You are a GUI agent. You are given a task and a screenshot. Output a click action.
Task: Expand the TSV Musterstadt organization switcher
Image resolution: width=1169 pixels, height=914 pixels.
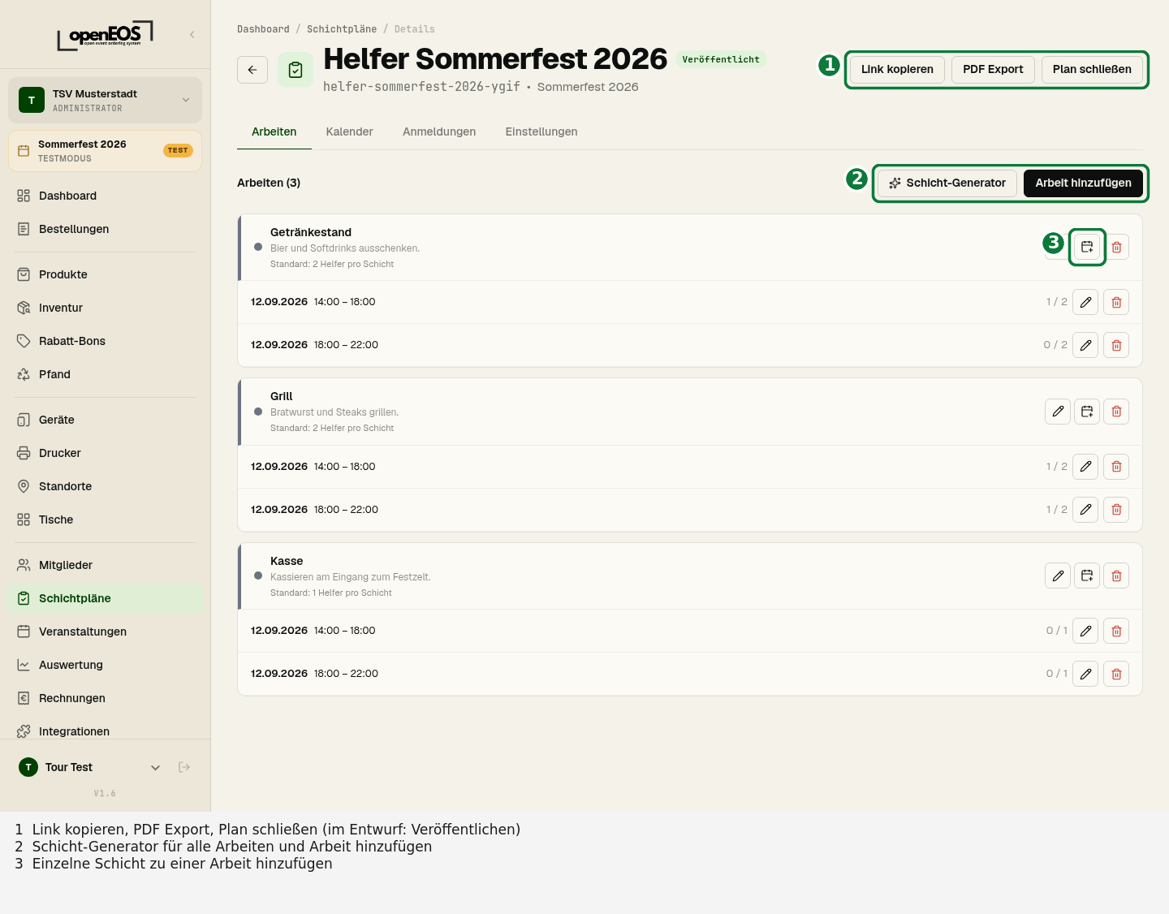point(105,100)
